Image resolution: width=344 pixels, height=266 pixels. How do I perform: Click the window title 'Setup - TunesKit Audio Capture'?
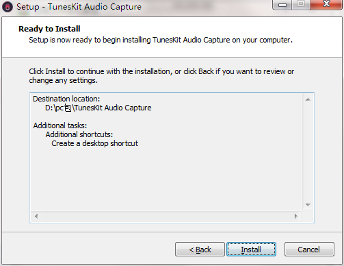(79, 7)
